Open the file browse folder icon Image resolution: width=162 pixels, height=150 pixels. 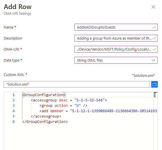tap(154, 84)
